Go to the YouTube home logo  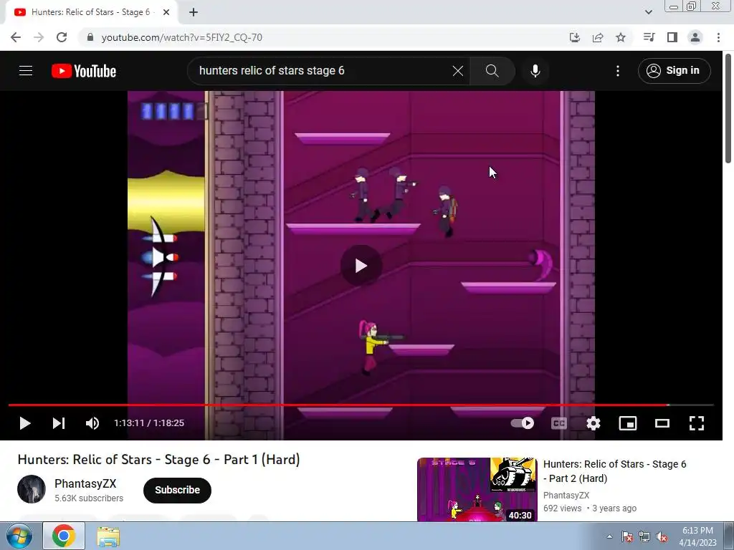pos(84,71)
